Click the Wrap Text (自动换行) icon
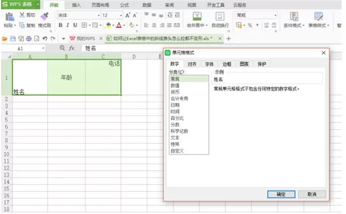This screenshot has height=214, width=346. tap(220, 16)
